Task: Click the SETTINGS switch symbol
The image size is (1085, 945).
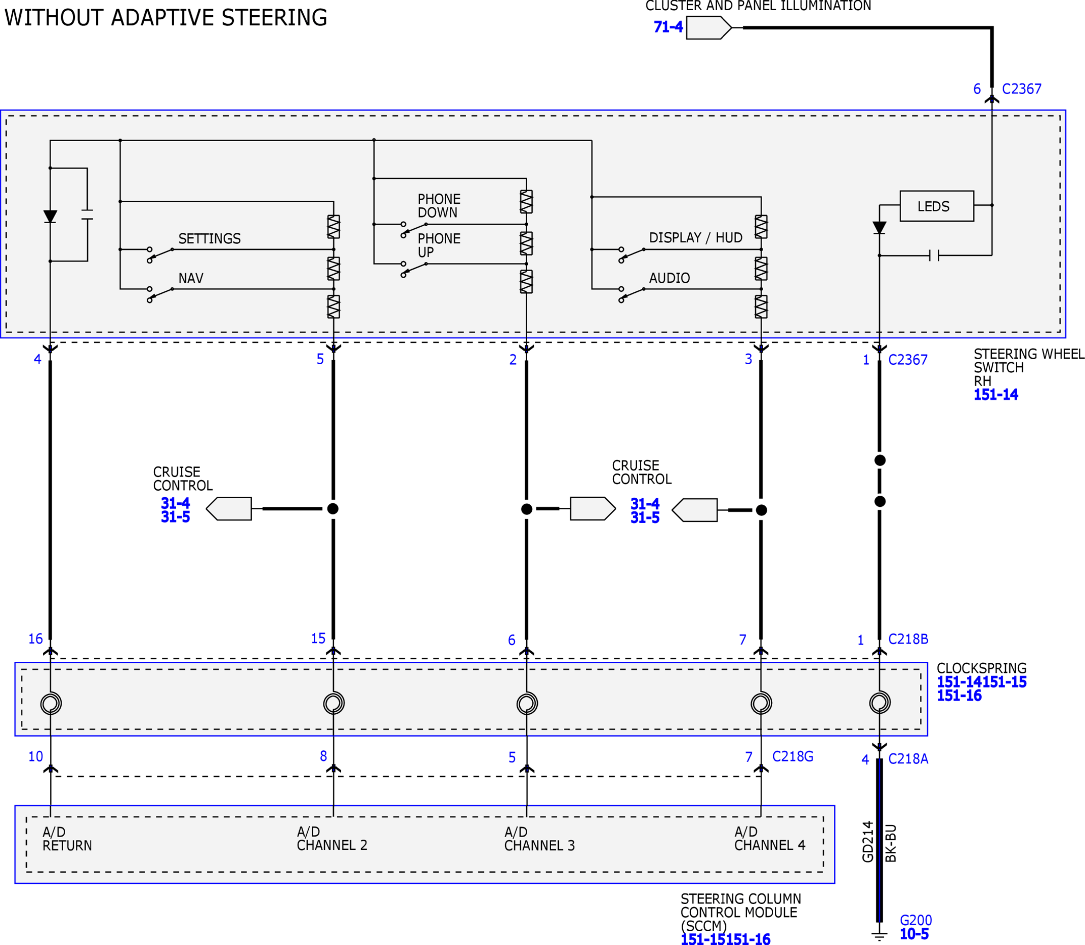Action: click(x=161, y=255)
